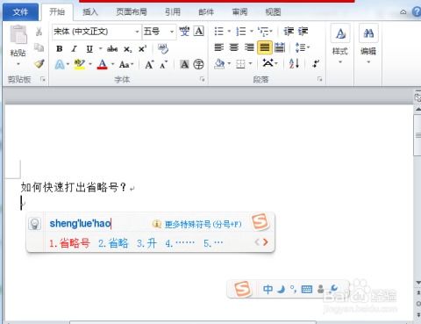Click the grow font icon
This screenshot has width=421, height=324.
click(149, 64)
